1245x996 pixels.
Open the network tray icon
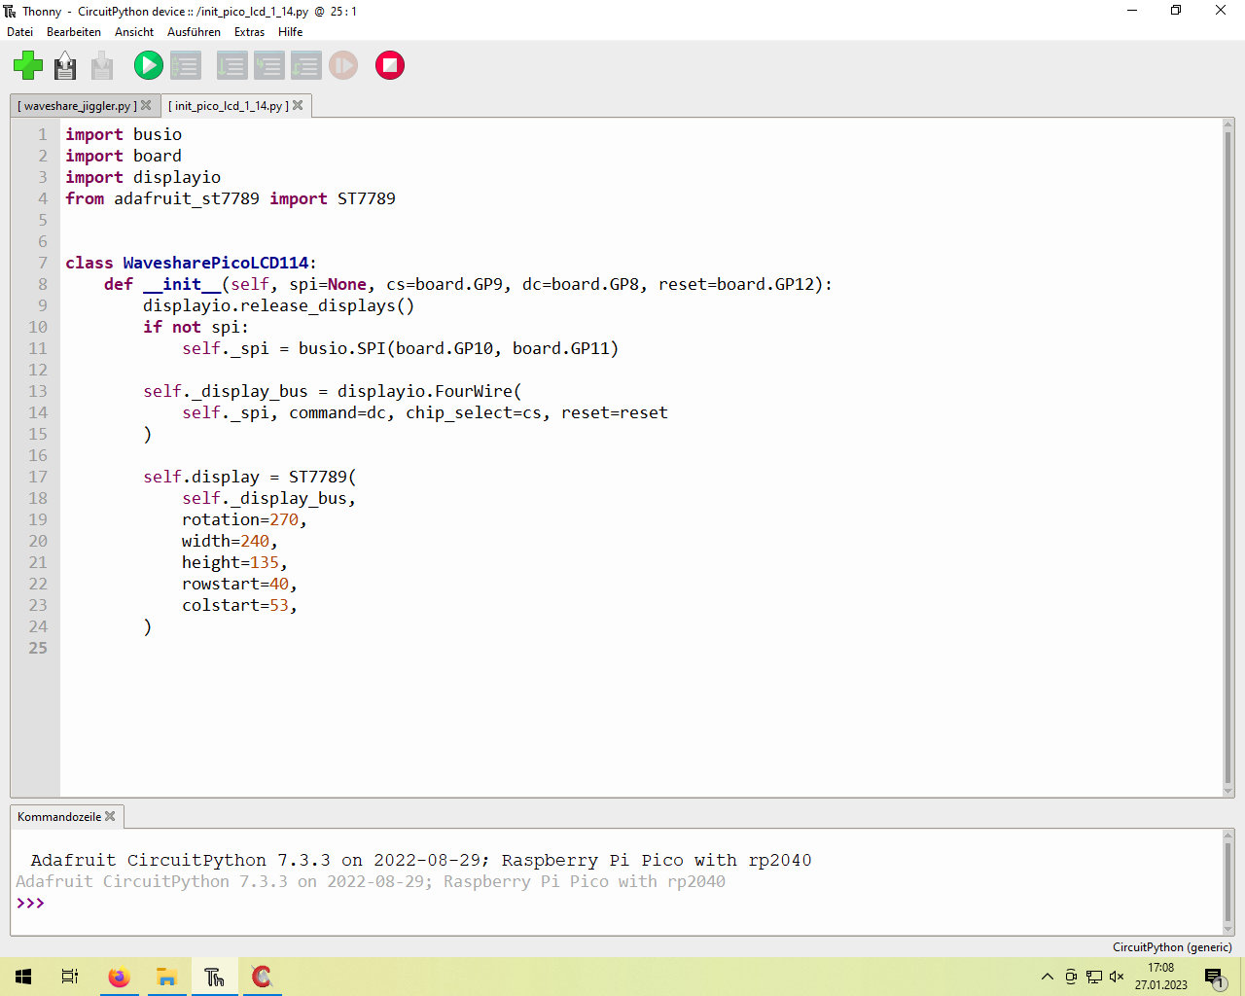[1094, 977]
